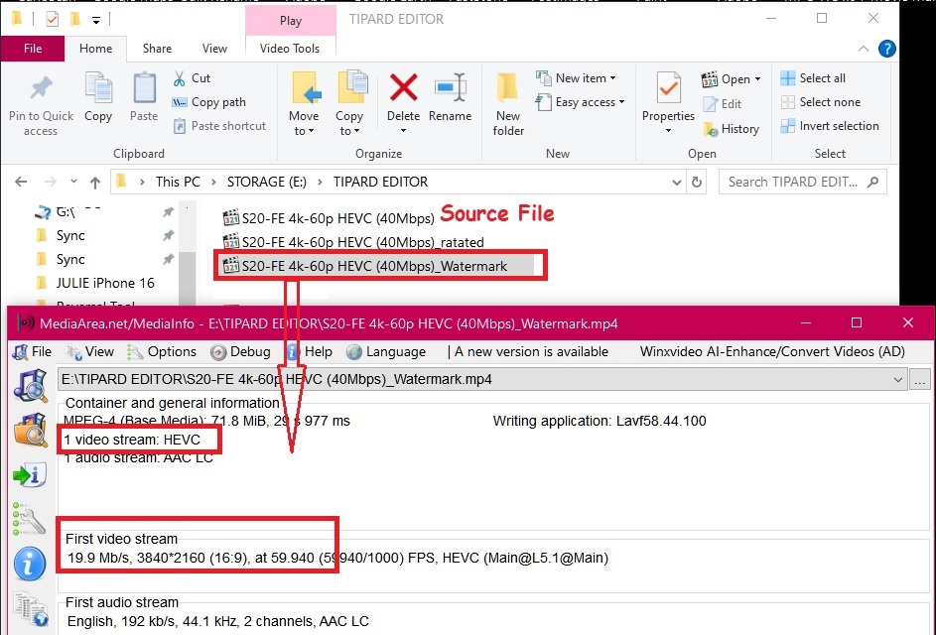
Task: Click the Play contextual tab
Action: pos(291,20)
